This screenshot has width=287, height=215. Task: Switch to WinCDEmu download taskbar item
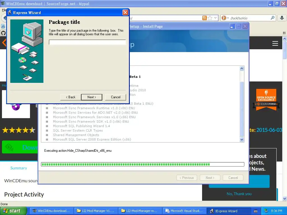tap(52, 211)
